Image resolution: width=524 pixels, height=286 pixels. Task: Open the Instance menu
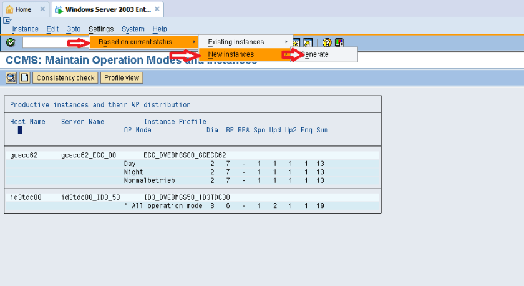(25, 29)
